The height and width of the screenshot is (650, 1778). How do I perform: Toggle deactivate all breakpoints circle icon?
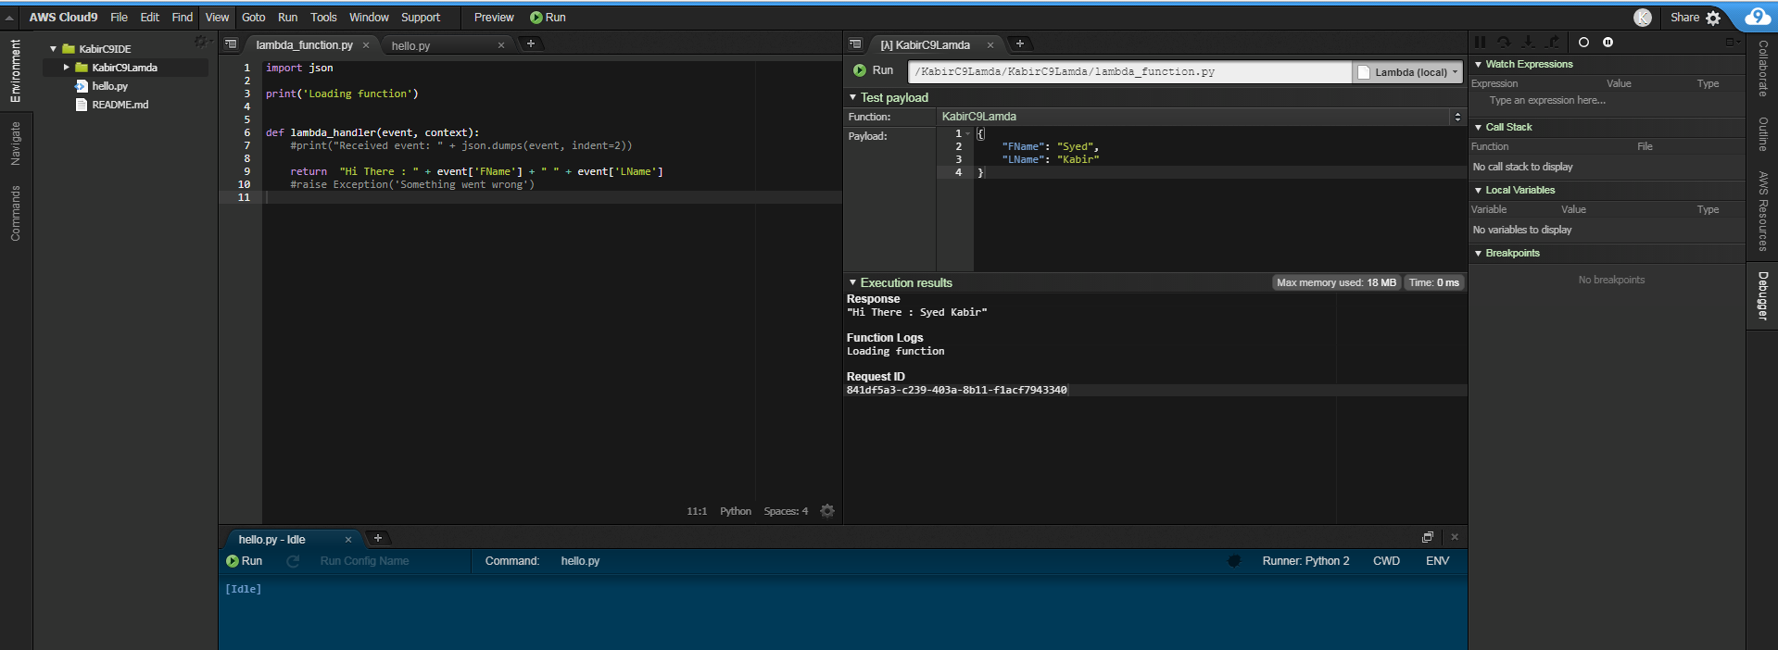click(x=1583, y=43)
